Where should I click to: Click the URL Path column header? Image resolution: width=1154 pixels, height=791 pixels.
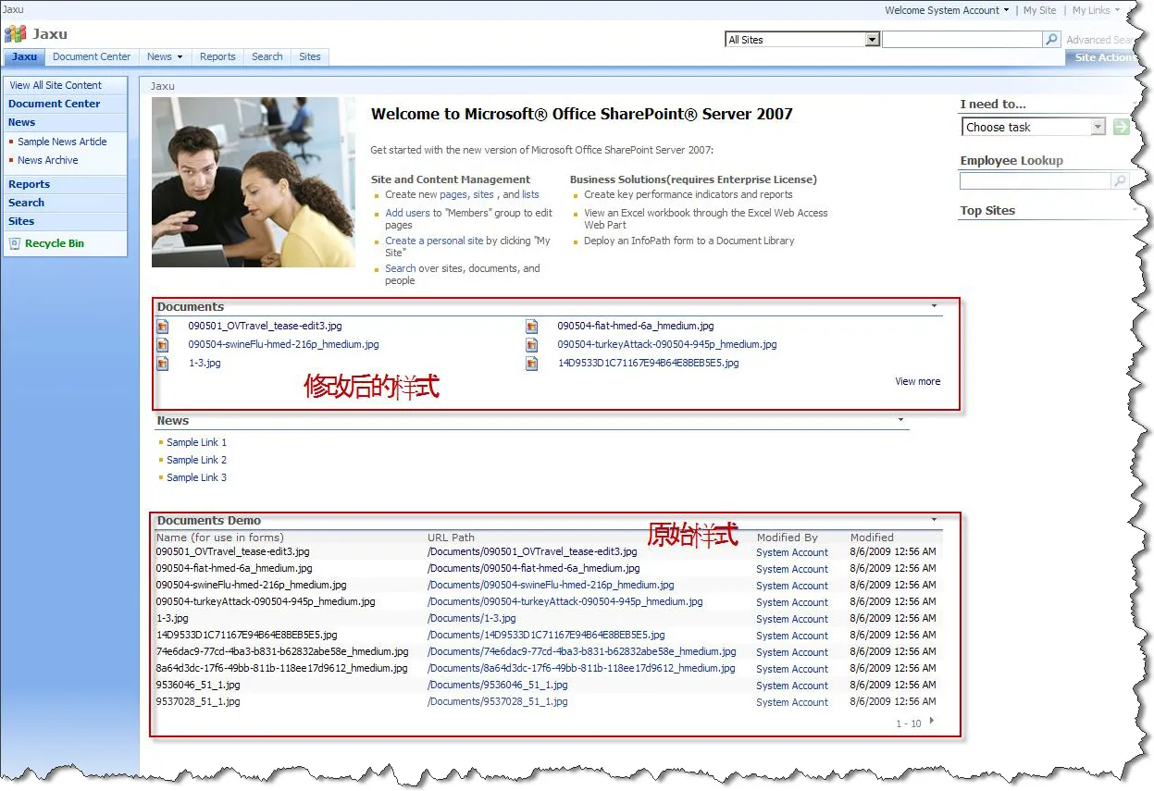pos(451,537)
